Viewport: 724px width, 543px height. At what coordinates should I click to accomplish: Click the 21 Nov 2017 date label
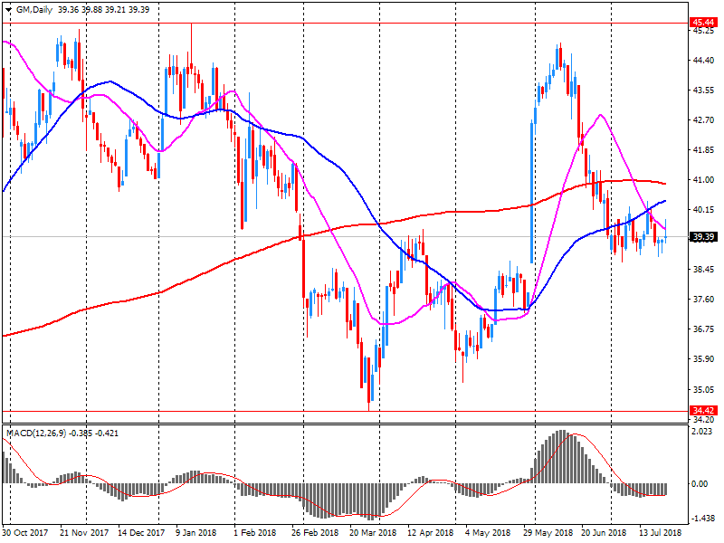(84, 532)
